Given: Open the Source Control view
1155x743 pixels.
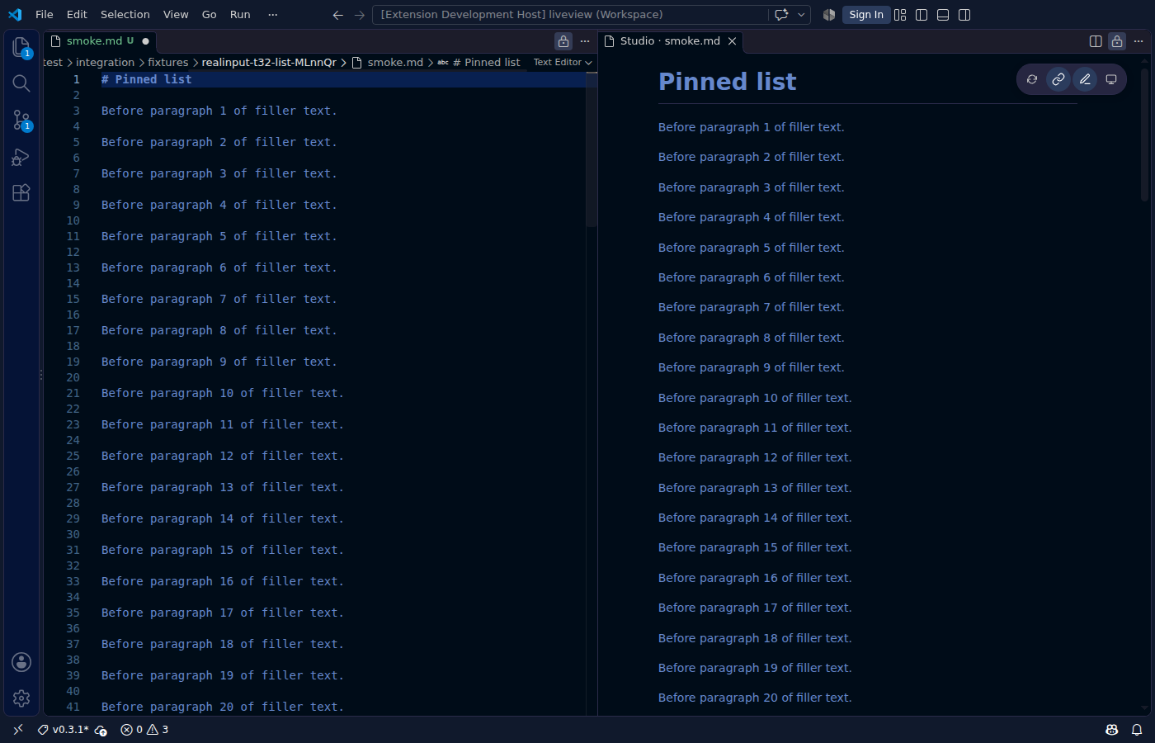Looking at the screenshot, I should click(x=21, y=120).
